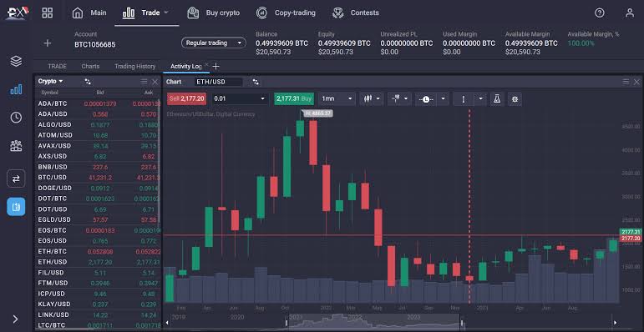Open the candlestick chart type dropdown
644x332 pixels.
click(372, 99)
